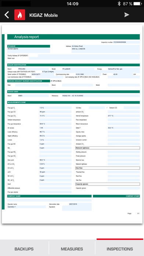
Task: Tap the KIGAZ Mobile title text
Action: (44, 15)
